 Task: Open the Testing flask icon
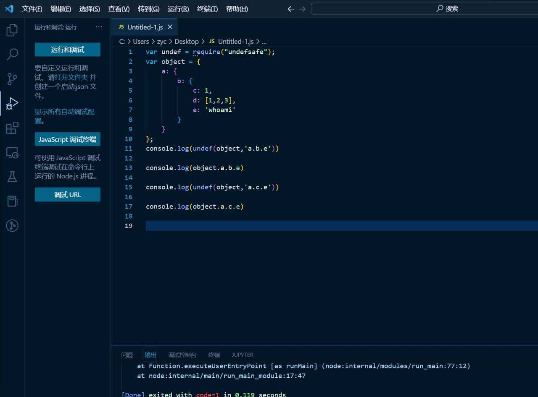pos(12,177)
